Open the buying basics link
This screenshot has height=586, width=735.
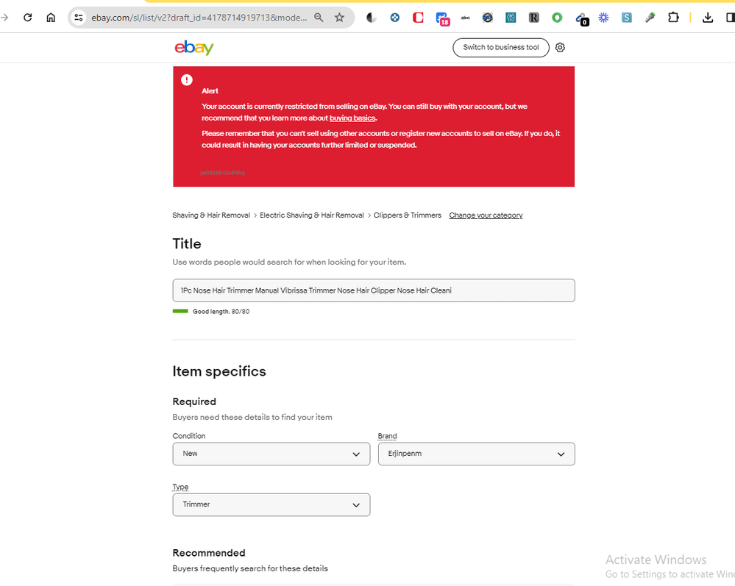[352, 118]
